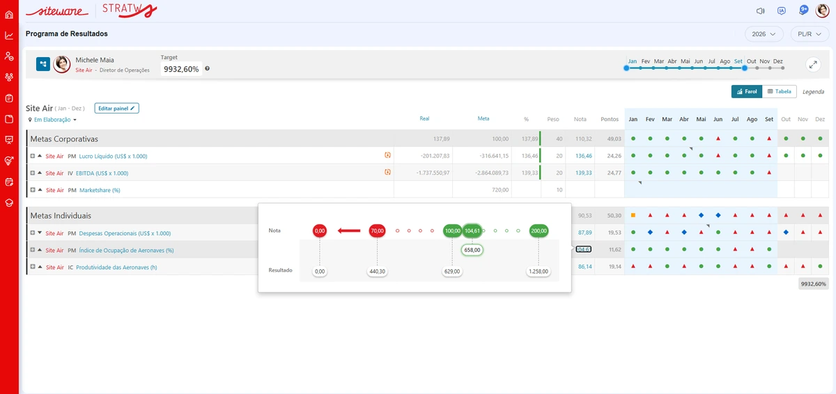Image resolution: width=836 pixels, height=394 pixels.
Task: Click the Jan red triangle for Produtividade das Aeronaves
Action: pyautogui.click(x=633, y=266)
